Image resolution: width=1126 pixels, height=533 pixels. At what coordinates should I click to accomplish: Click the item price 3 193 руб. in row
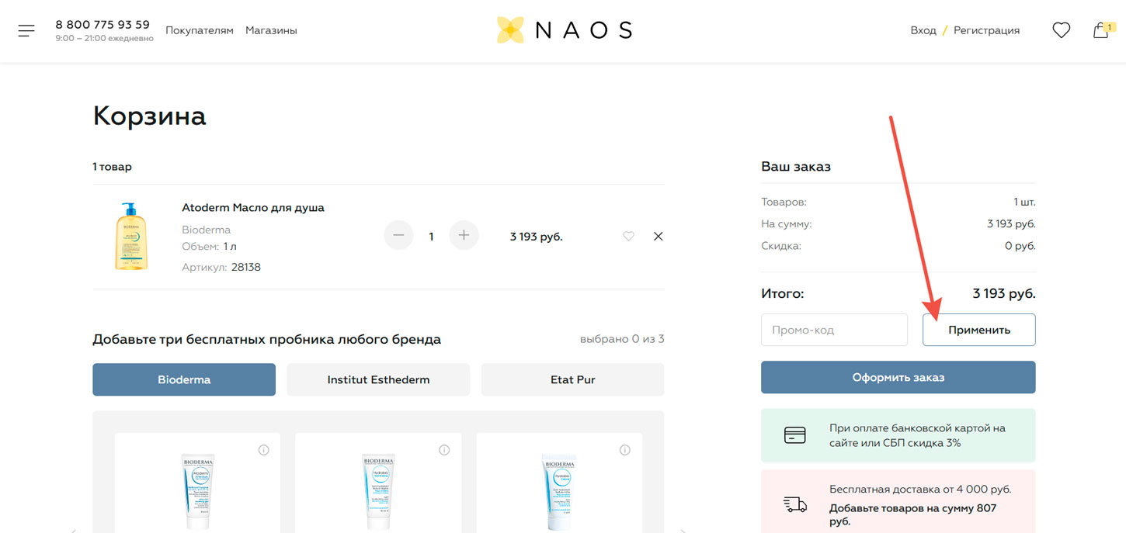[536, 237]
